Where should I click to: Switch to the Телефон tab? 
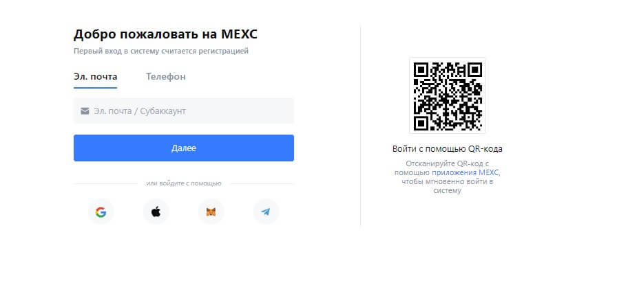pyautogui.click(x=166, y=76)
